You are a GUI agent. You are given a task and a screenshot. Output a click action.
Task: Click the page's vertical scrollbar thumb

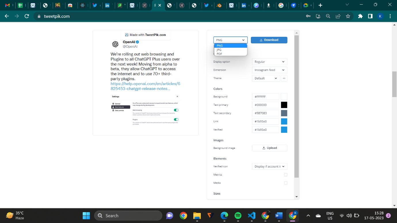[394, 84]
